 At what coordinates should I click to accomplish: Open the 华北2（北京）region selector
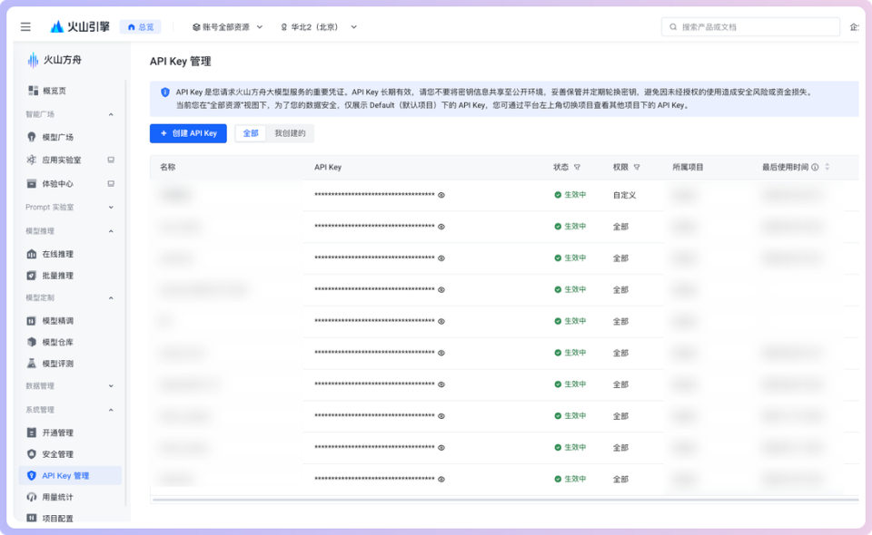(320, 26)
